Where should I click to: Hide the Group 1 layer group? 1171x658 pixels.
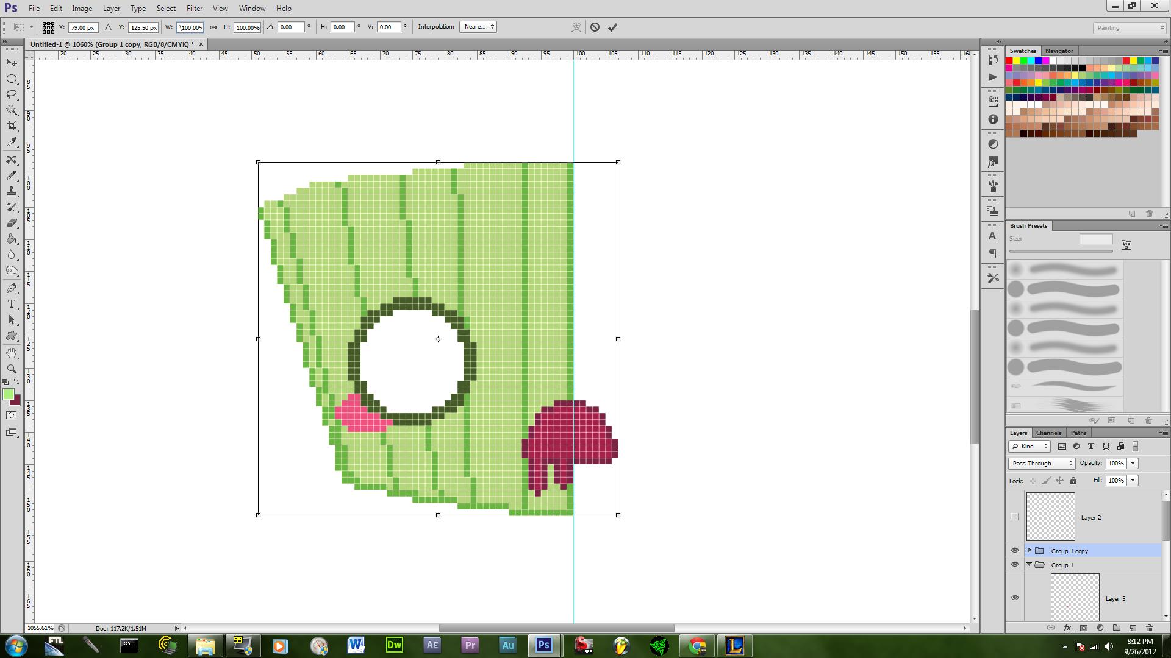tap(1015, 565)
